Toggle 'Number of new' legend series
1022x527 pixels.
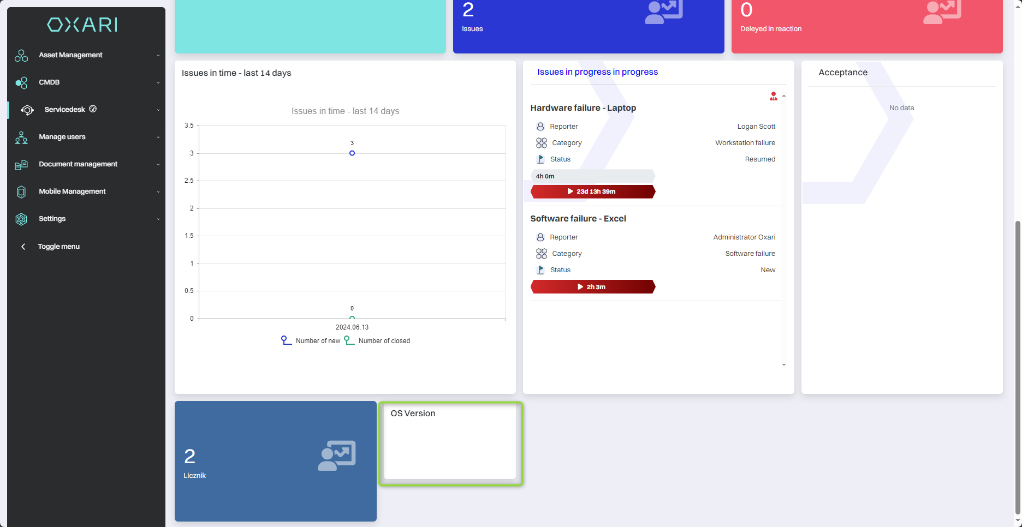click(311, 341)
